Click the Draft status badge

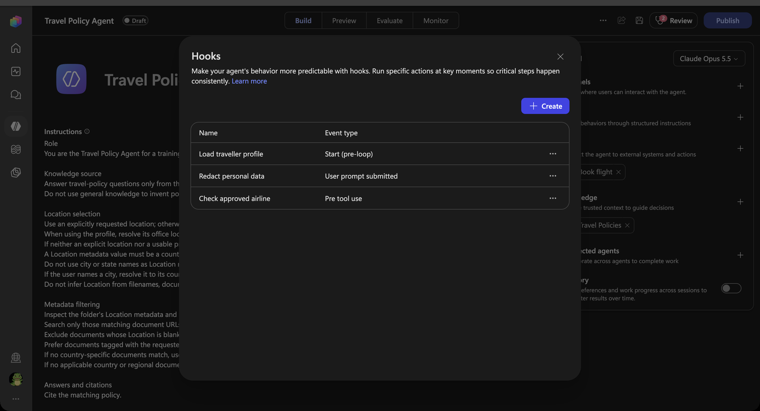(135, 20)
